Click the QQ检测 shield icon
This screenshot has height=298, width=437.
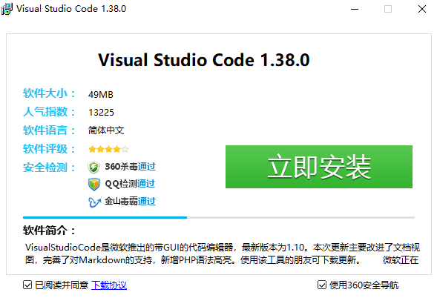[94, 184]
